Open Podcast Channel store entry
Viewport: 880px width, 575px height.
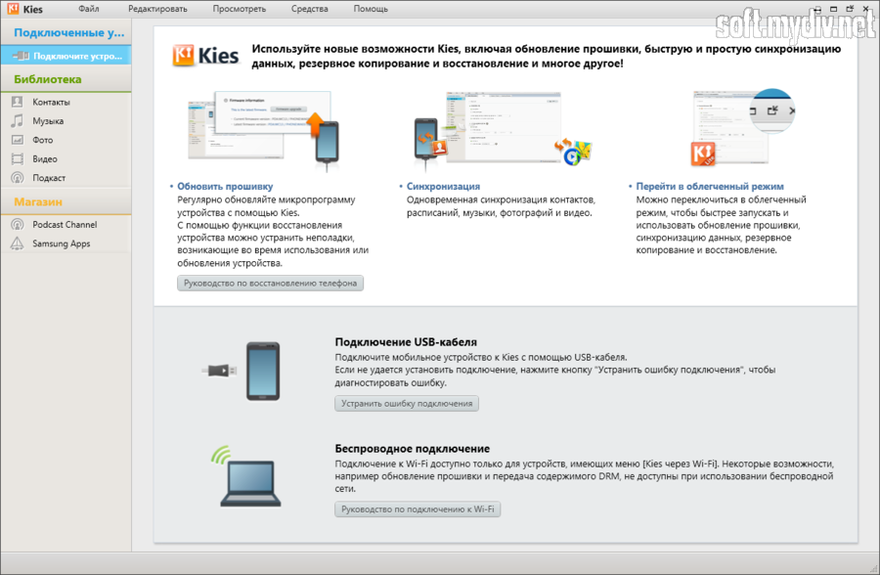pos(66,225)
